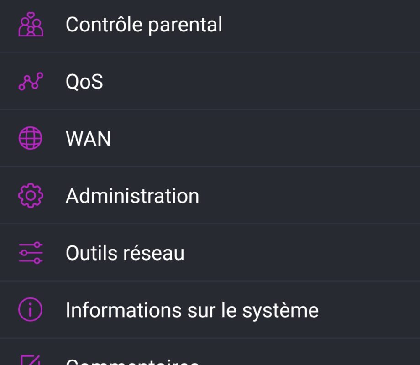Image resolution: width=420 pixels, height=365 pixels.
Task: Open the partially visible Commentaires entry
Action: 210,352
